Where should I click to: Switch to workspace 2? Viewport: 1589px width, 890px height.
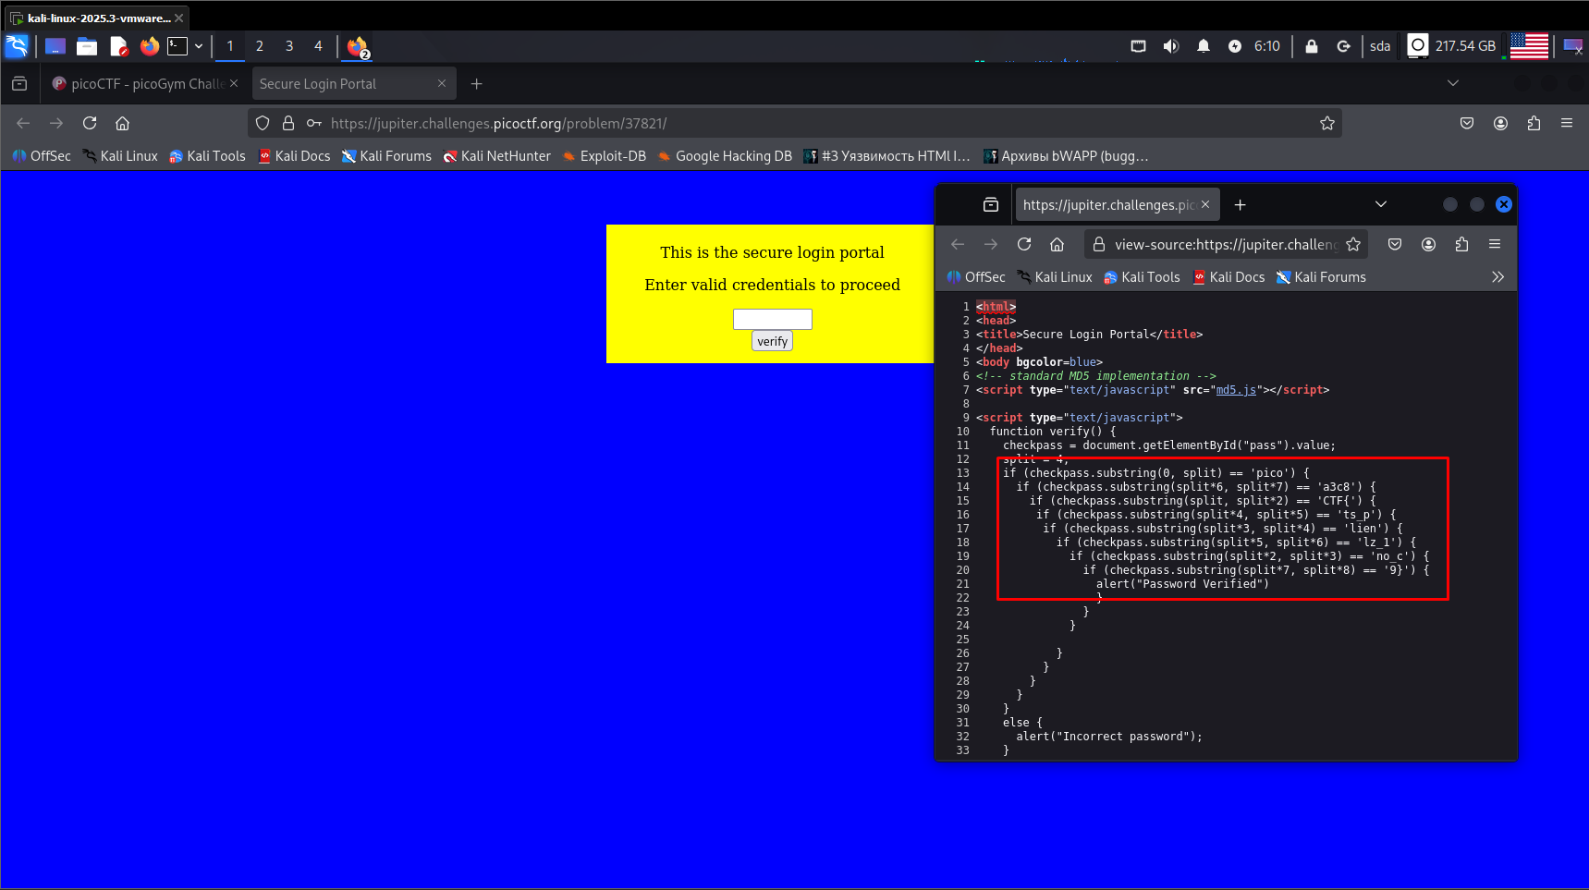(260, 46)
